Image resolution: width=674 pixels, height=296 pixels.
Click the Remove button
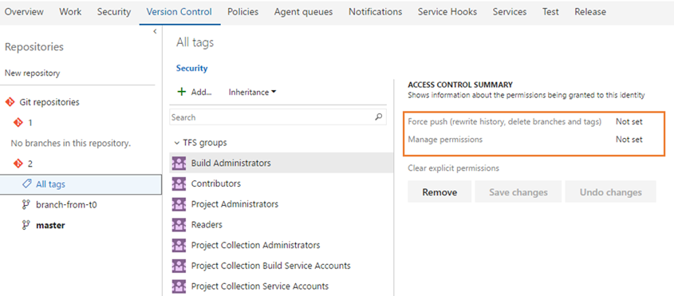click(439, 192)
